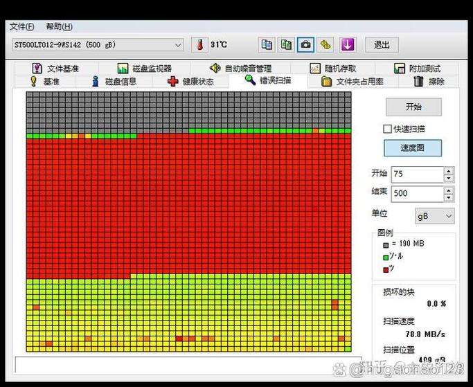Click the 结束 value field showing 500

[418, 194]
